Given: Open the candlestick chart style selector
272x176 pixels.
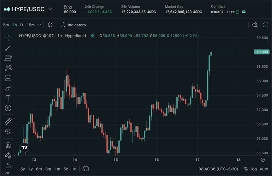Looking at the screenshot, I should pyautogui.click(x=50, y=25).
